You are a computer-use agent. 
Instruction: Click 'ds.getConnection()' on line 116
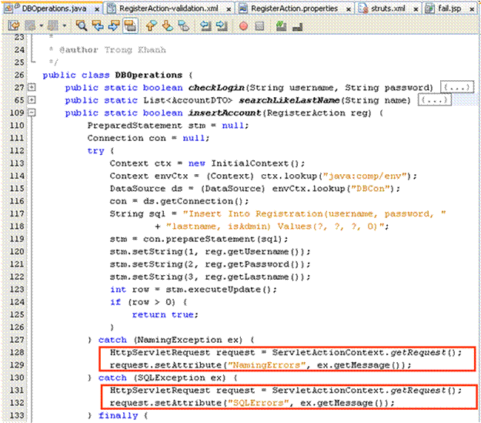point(193,201)
